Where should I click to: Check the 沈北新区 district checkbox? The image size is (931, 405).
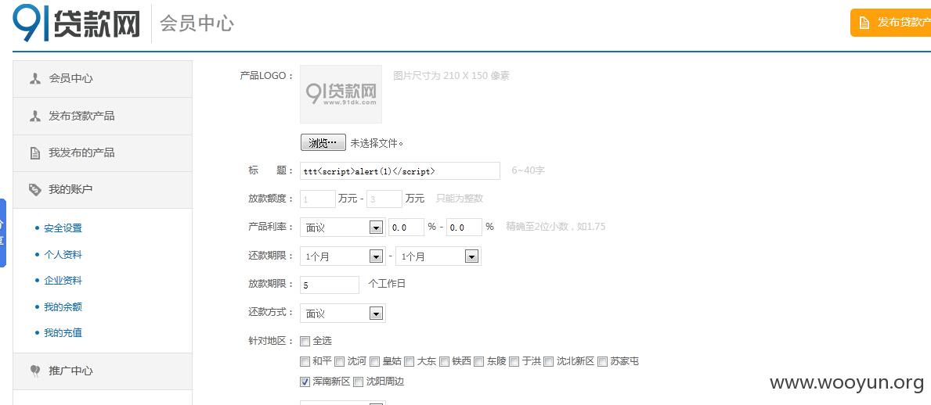pyautogui.click(x=549, y=362)
